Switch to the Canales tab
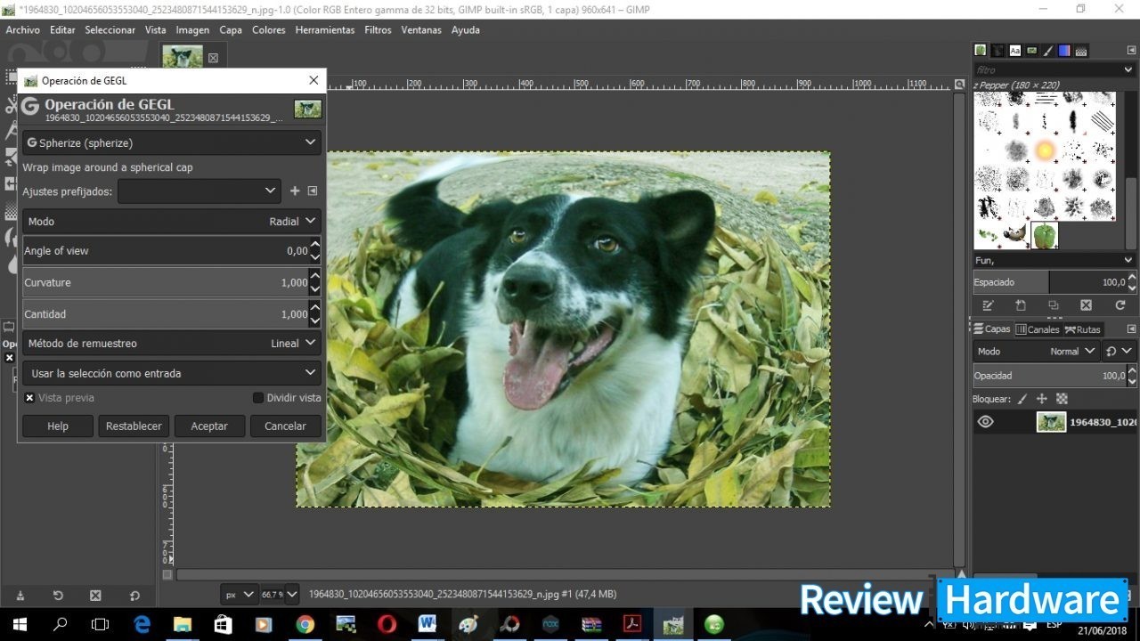The height and width of the screenshot is (641, 1140). 1038,329
